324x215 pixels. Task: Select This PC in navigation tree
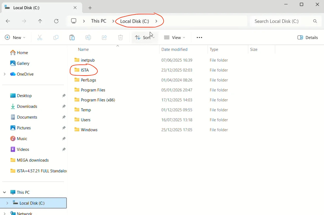(20, 192)
